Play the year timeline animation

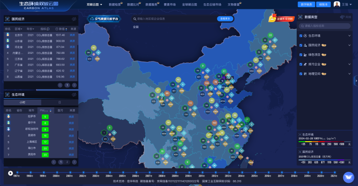pyautogui.click(x=10, y=173)
